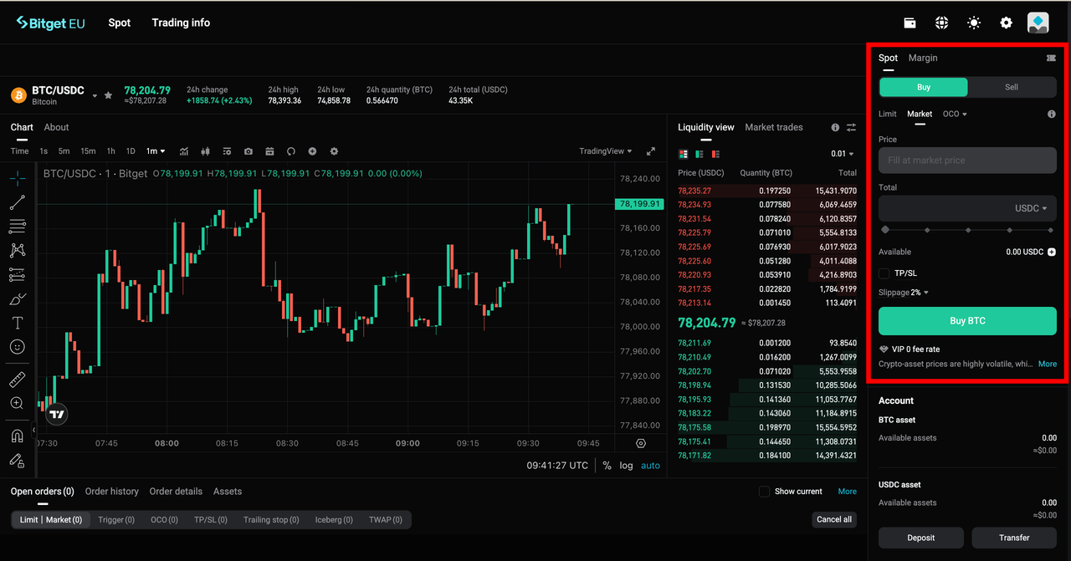
Task: Select the 15m chart interval
Action: (88, 151)
